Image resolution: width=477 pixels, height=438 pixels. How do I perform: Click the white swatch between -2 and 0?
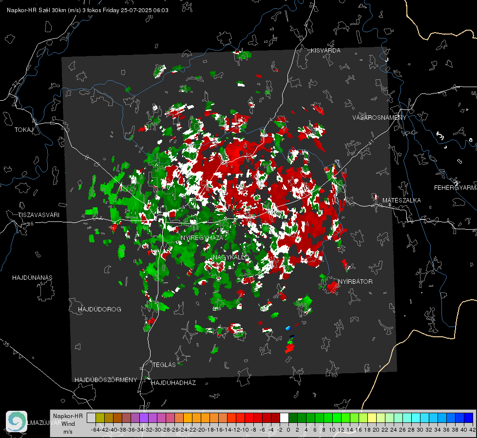pos(284,418)
